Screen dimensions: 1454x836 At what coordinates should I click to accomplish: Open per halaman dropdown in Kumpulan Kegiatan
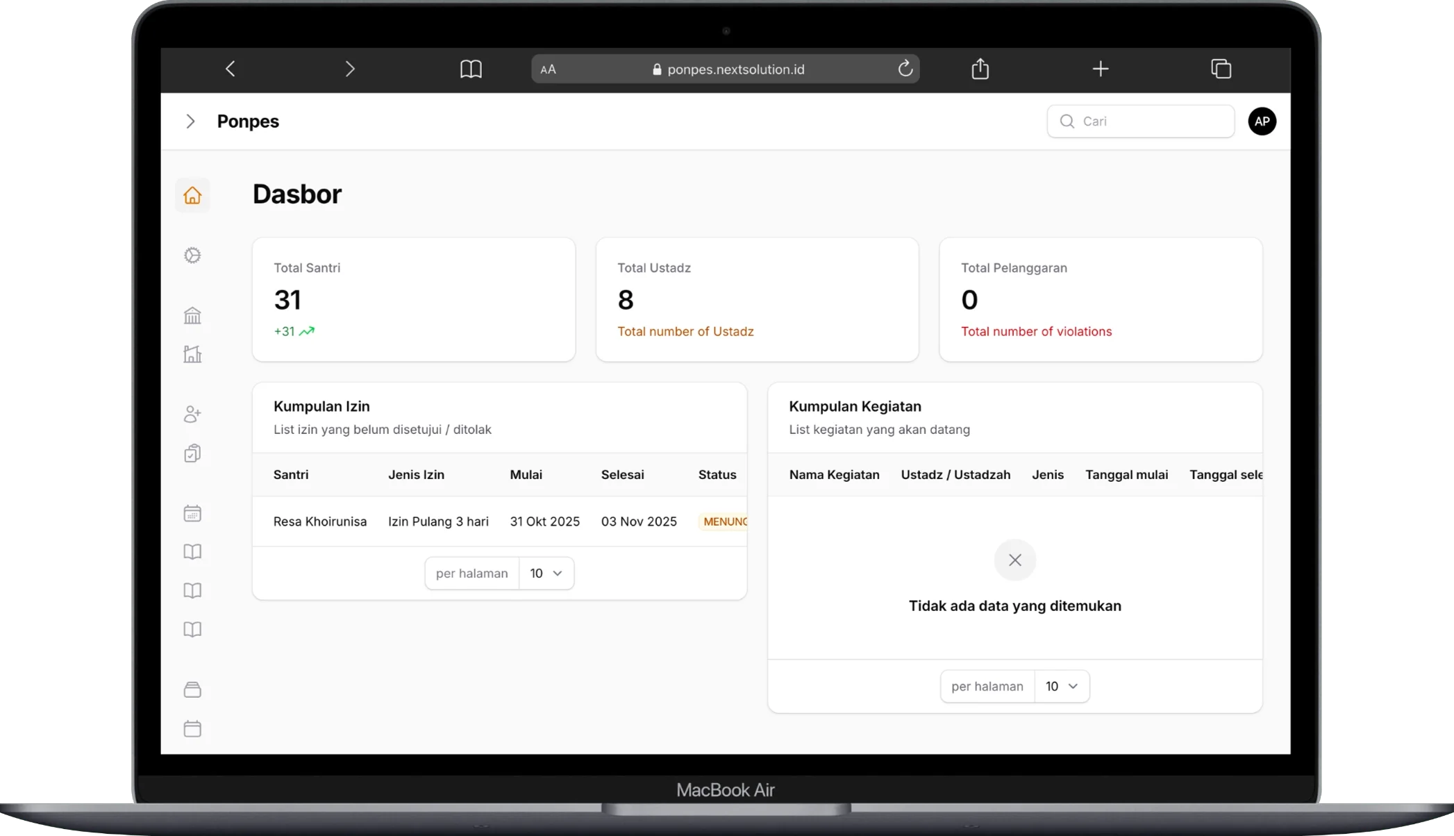point(1061,687)
